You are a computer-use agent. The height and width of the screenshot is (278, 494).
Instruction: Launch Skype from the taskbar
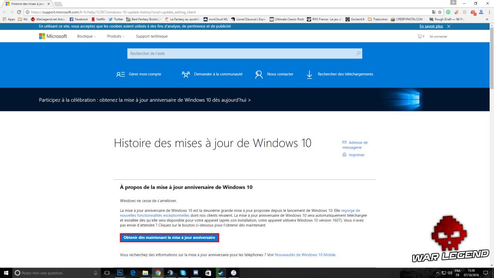[x=183, y=273]
